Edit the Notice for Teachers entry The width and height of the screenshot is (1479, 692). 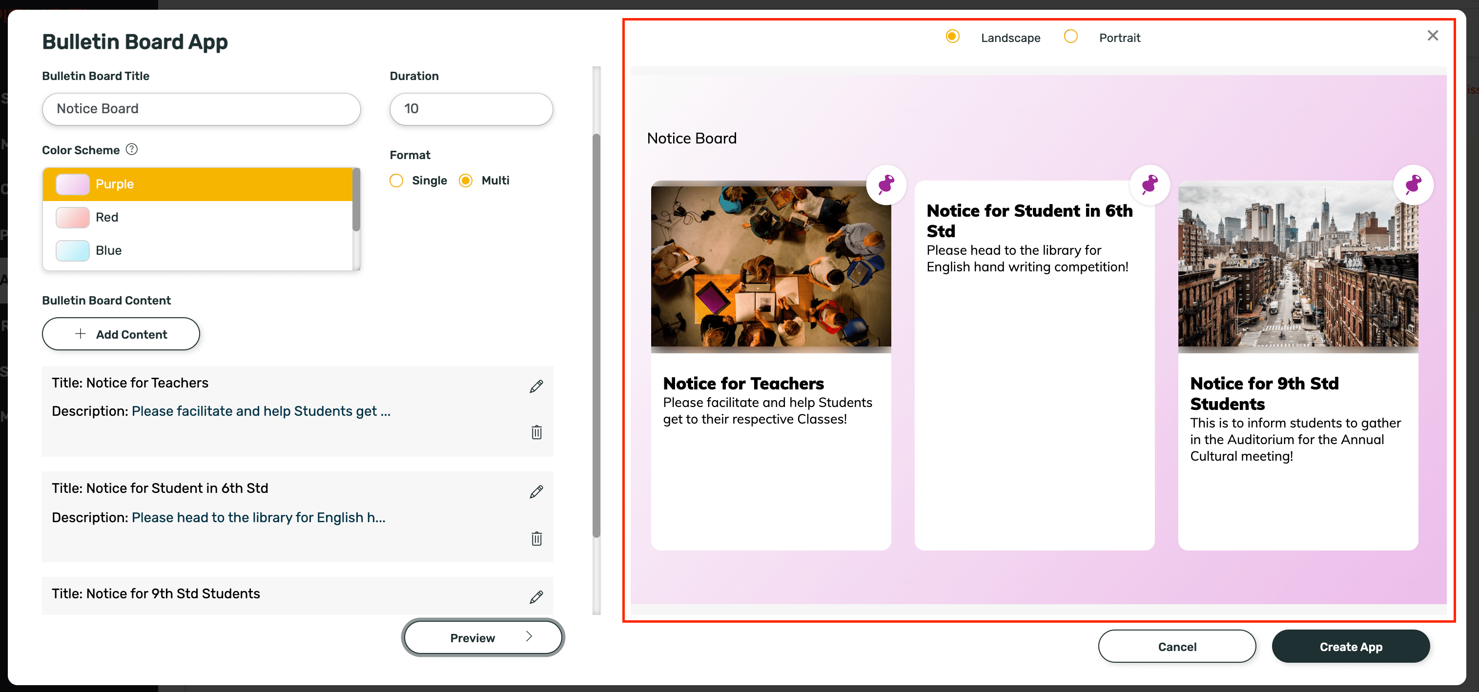point(535,386)
